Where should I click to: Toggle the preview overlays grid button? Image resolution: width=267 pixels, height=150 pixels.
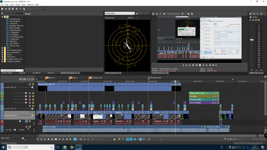[x=183, y=14]
